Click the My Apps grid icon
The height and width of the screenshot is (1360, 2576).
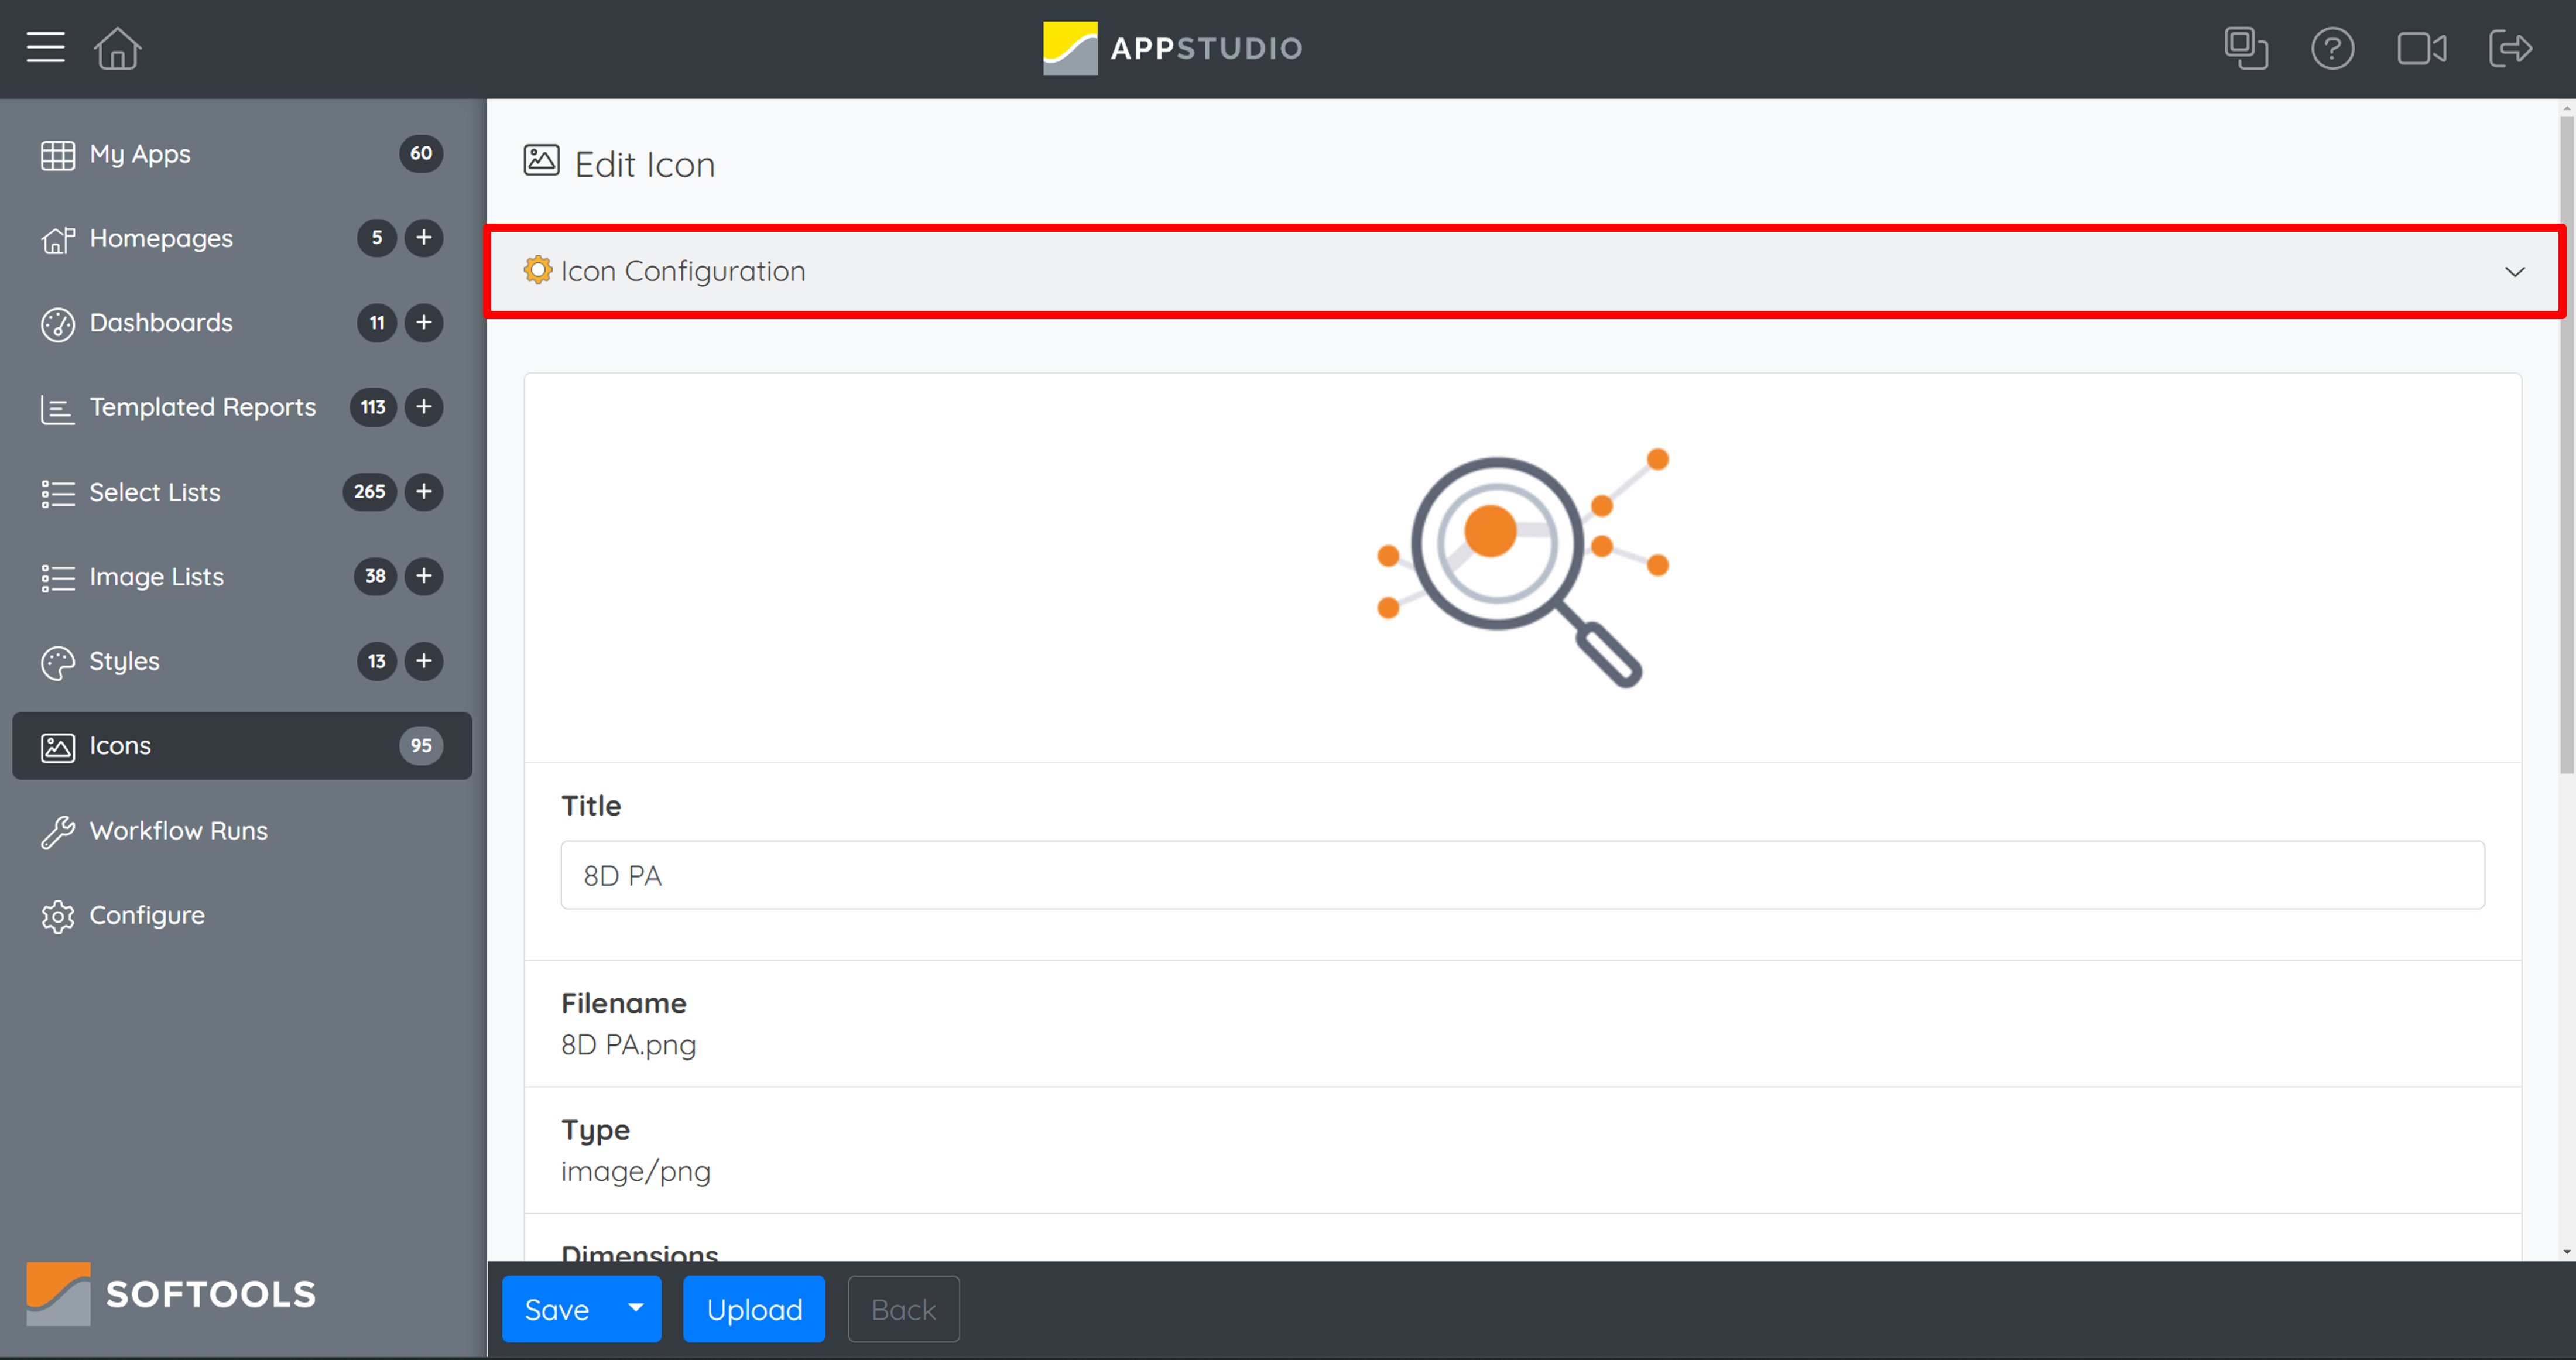coord(58,155)
